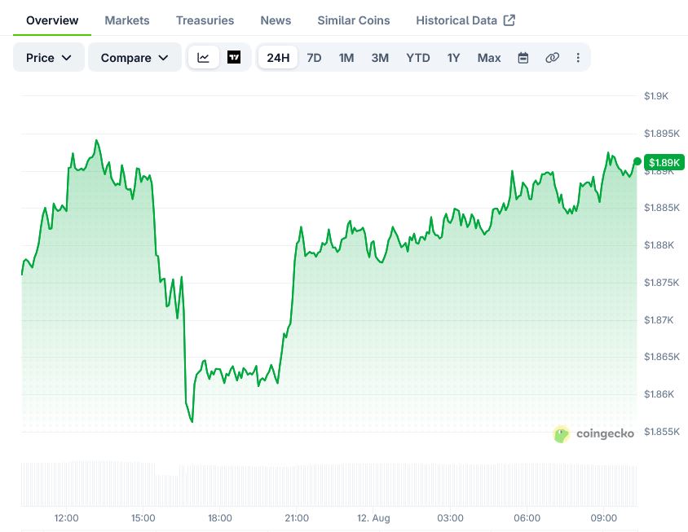Switch to the TradingView chart icon
688x532 pixels.
(234, 58)
